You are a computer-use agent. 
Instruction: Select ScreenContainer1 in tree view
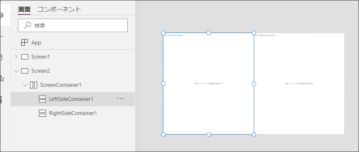(73, 85)
